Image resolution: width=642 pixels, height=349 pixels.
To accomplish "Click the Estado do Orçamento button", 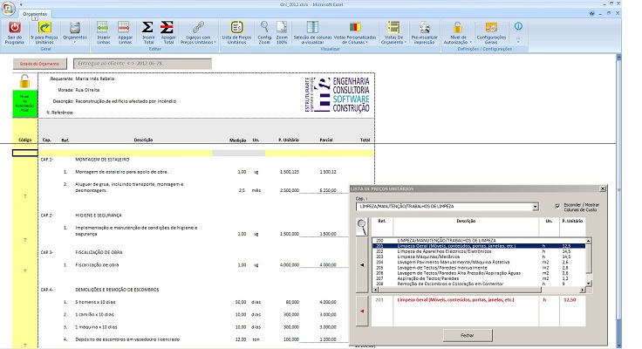I will point(40,63).
